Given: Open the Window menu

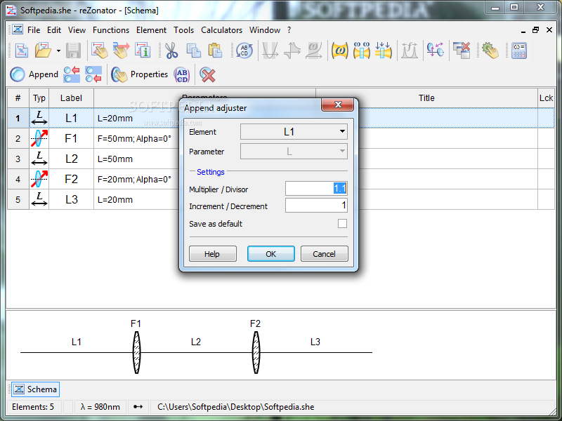Looking at the screenshot, I should click(265, 30).
